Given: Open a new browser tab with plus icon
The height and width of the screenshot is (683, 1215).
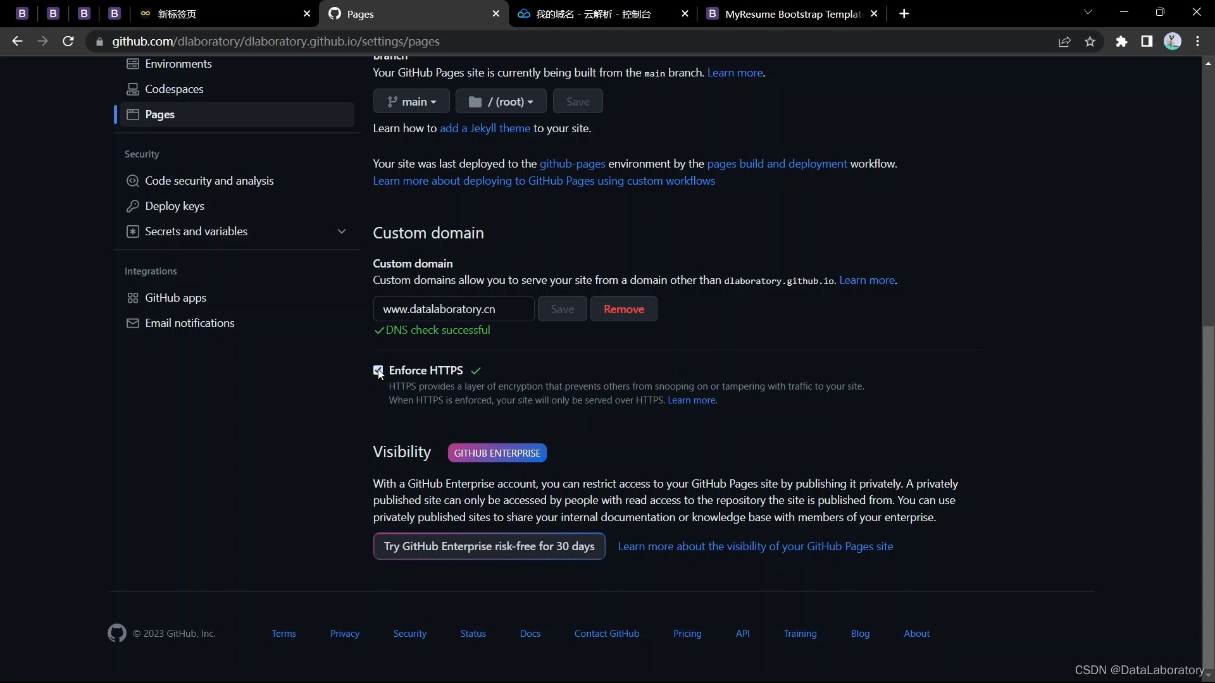Looking at the screenshot, I should [x=904, y=13].
